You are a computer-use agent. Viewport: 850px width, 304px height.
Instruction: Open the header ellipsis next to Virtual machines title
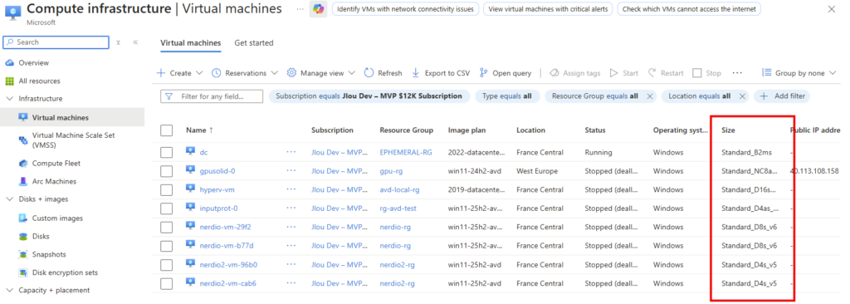pyautogui.click(x=300, y=9)
